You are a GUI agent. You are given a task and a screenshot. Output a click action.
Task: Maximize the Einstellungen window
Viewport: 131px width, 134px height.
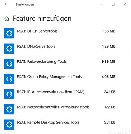(x=113, y=4)
